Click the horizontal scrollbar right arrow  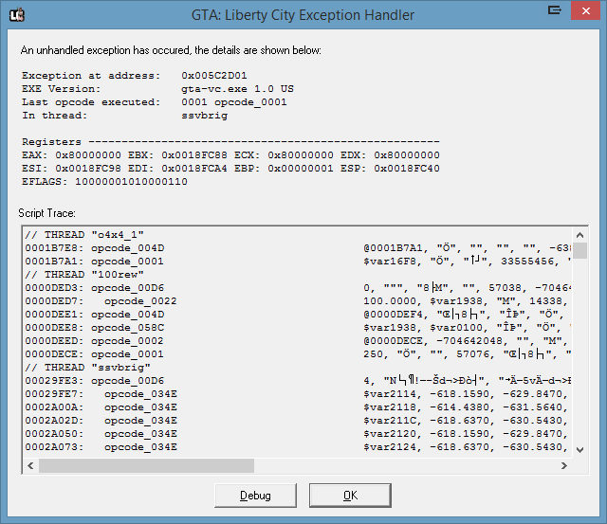click(x=561, y=465)
